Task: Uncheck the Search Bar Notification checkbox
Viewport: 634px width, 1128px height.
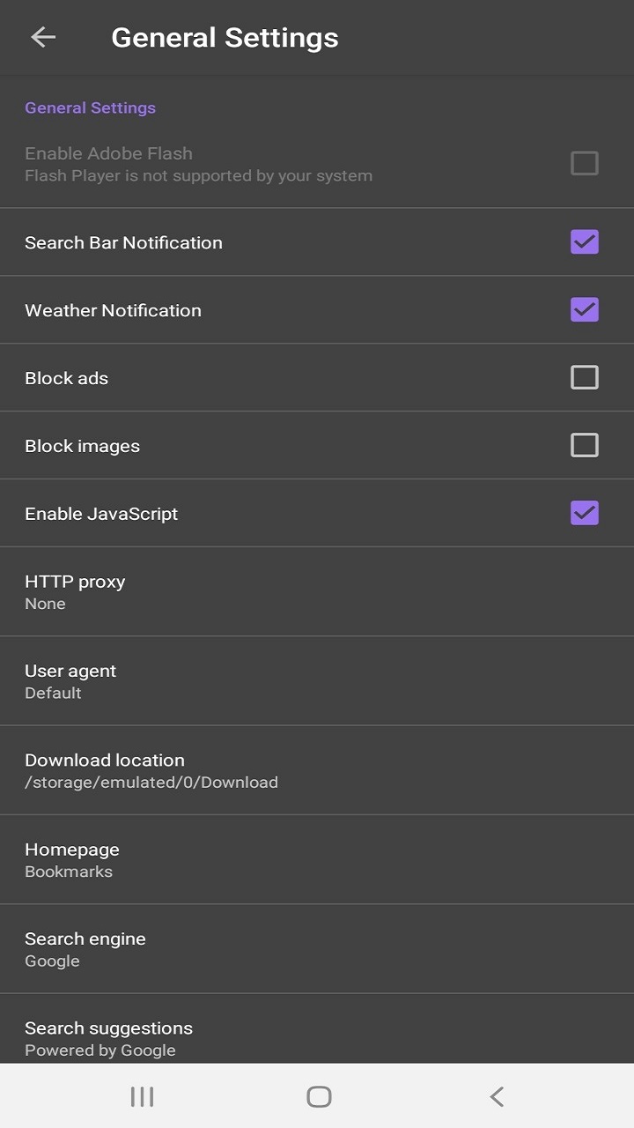Action: click(x=585, y=241)
